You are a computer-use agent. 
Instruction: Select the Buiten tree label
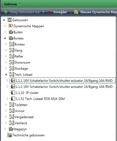tap(18, 32)
